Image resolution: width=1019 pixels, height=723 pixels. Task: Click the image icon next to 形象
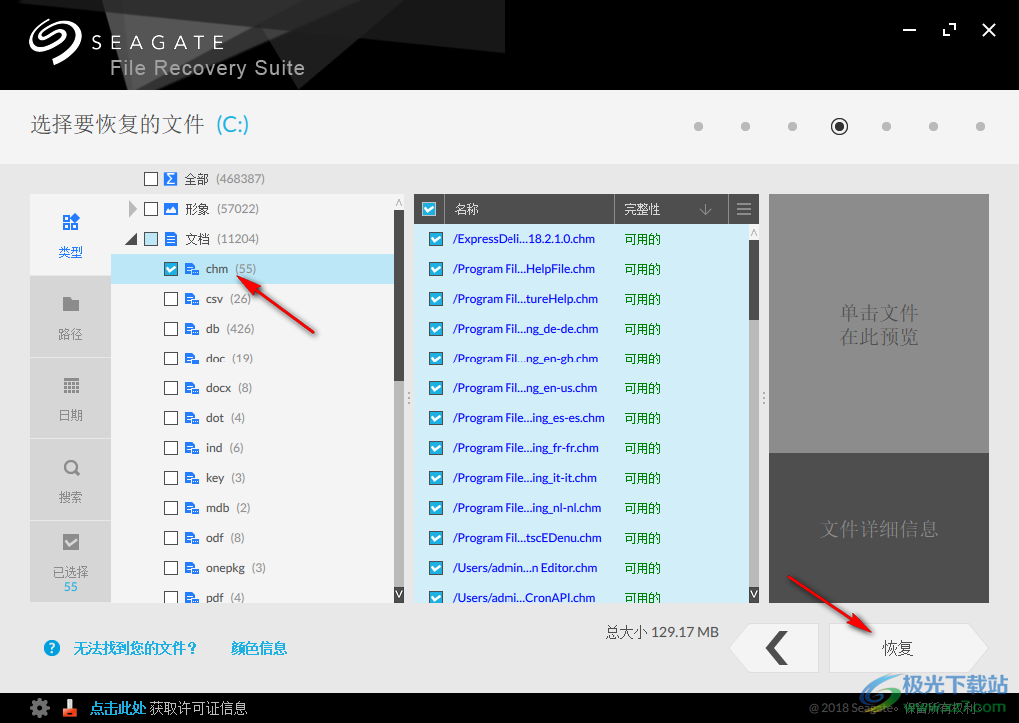pyautogui.click(x=170, y=209)
